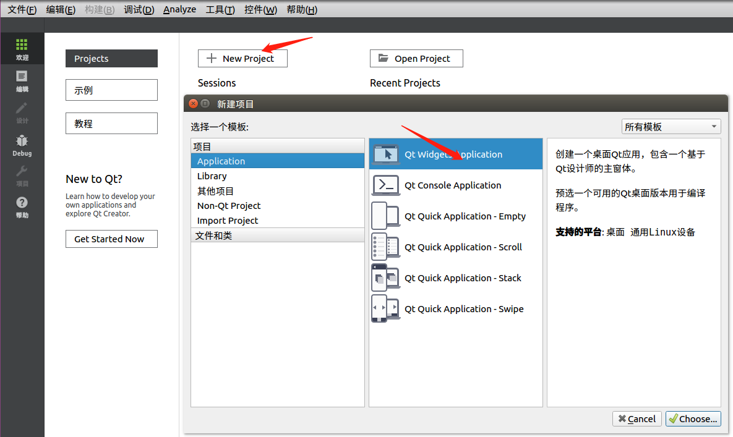Select Application category in template list
Image resolution: width=733 pixels, height=437 pixels.
(278, 161)
